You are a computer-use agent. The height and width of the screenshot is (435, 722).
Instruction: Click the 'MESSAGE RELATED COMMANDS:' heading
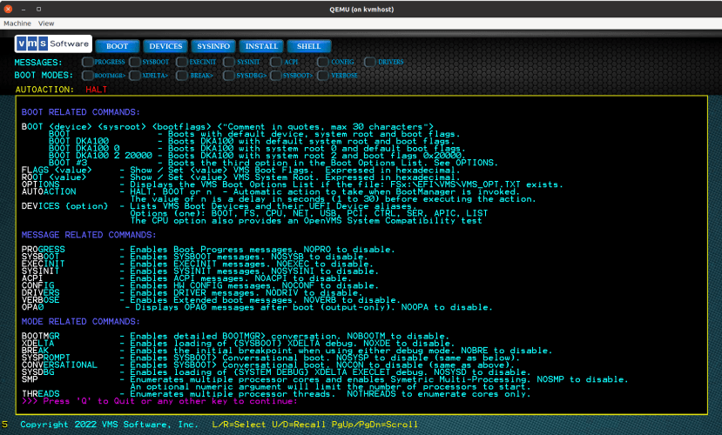pos(89,235)
